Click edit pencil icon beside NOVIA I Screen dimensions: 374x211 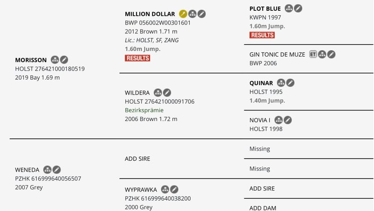(288, 120)
